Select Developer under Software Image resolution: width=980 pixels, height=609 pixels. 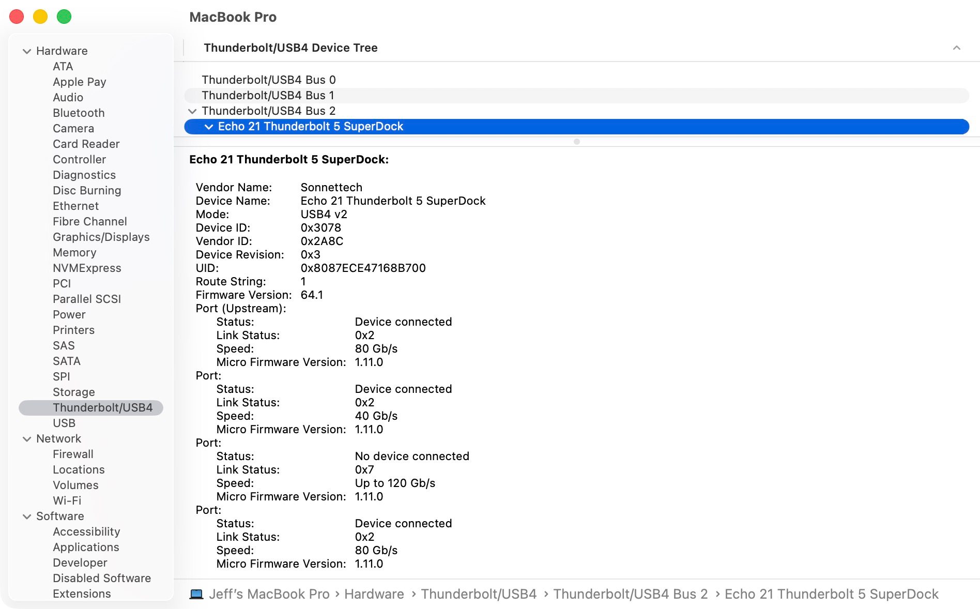[80, 562]
